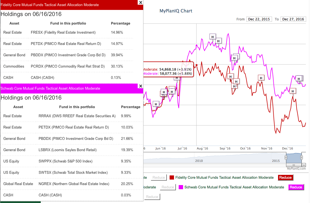Click LSBRX Loomis Sayles Bond Retail
Viewport: 310px width, 203px height.
click(x=68, y=150)
